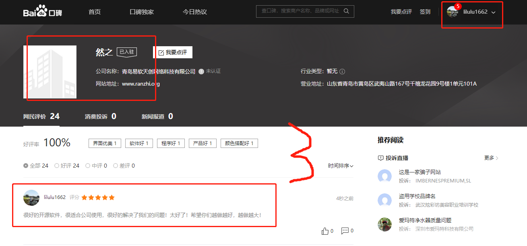Click in the 查口碑 search input field
This screenshot has width=527, height=246.
point(300,11)
